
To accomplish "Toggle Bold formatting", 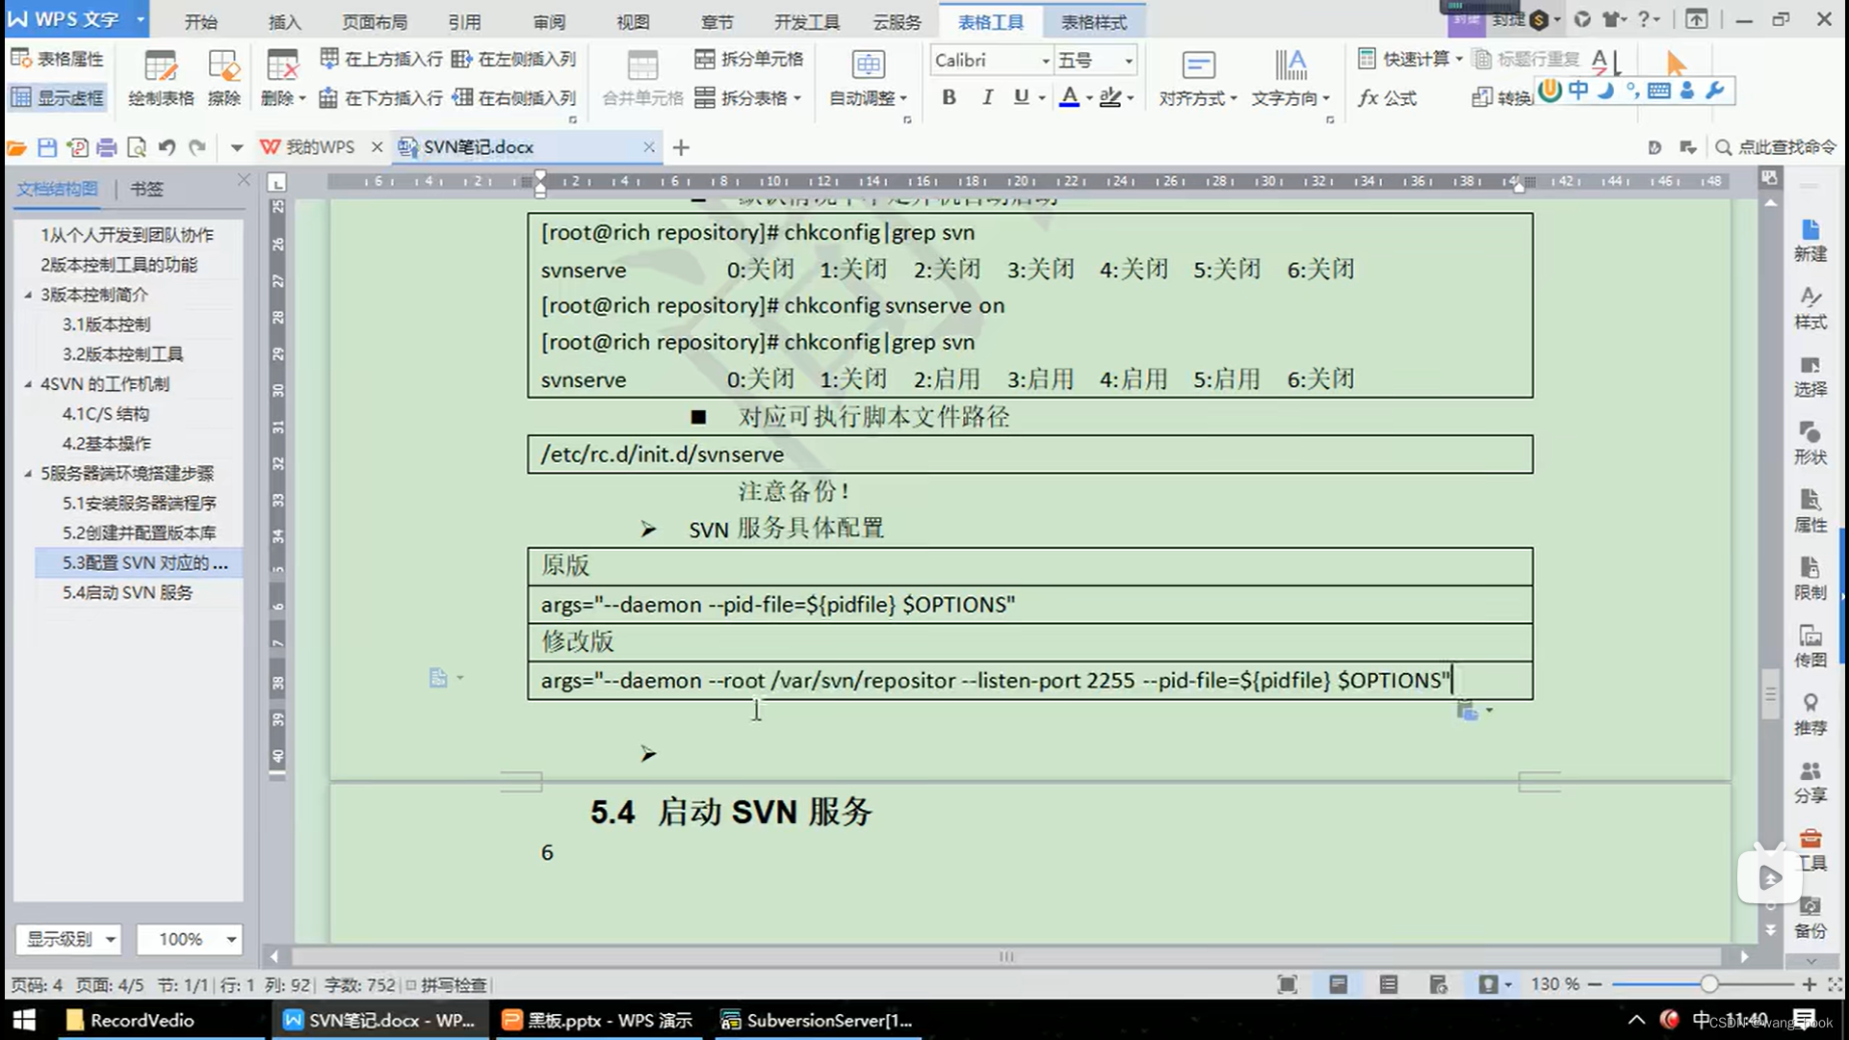I will (949, 97).
